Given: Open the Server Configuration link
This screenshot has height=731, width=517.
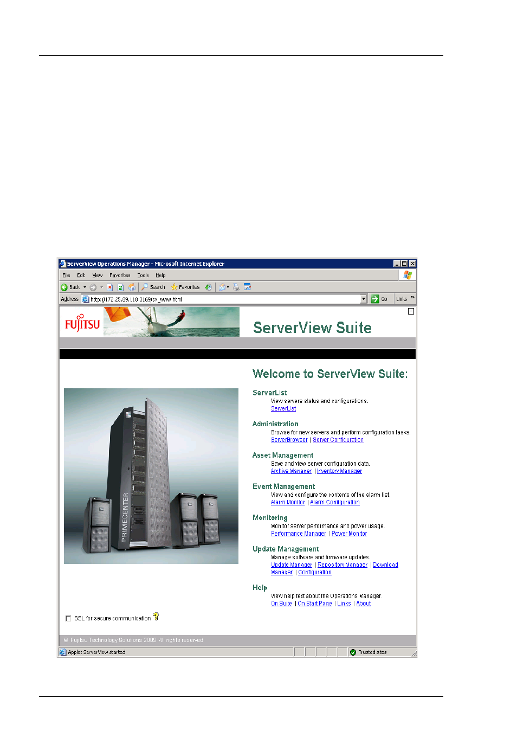Looking at the screenshot, I should coord(338,440).
